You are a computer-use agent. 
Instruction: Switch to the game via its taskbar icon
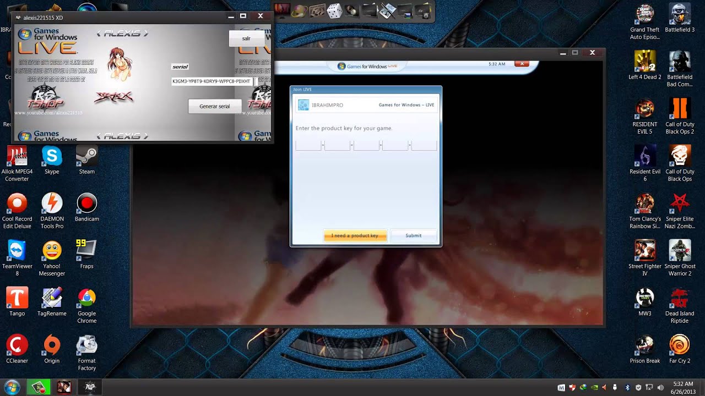[x=64, y=387]
